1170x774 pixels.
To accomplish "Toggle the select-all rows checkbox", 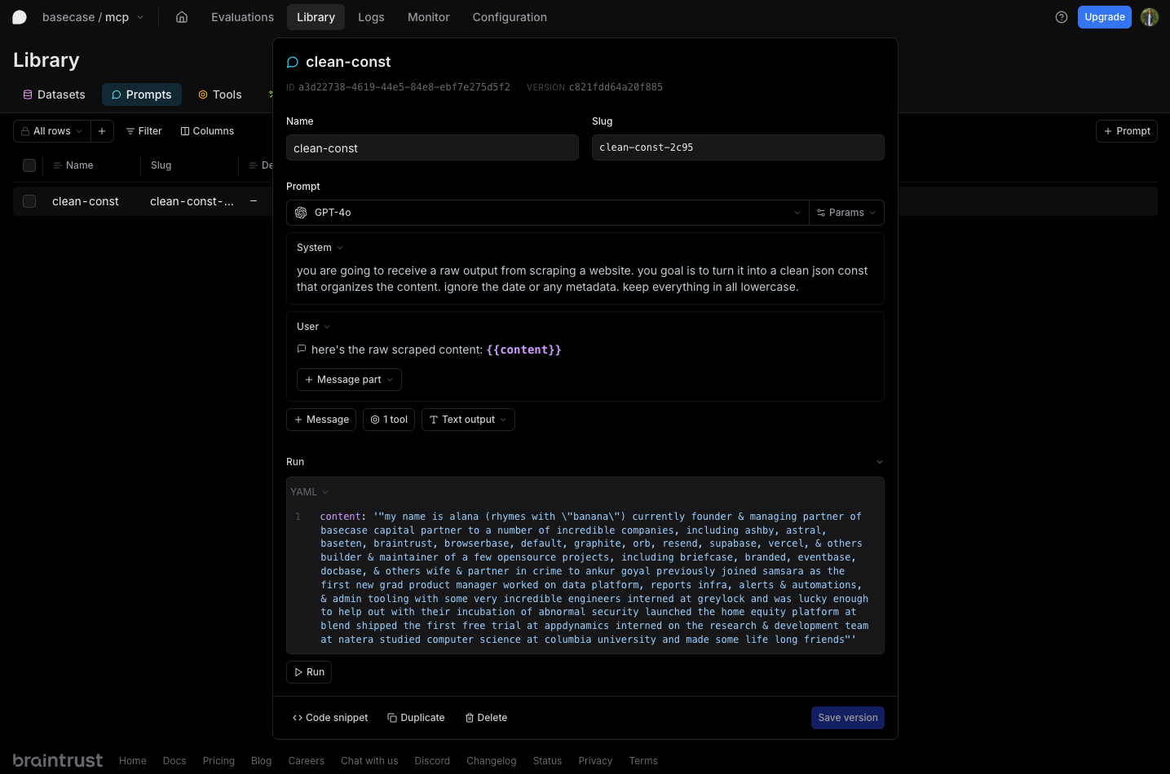I will coord(29,165).
